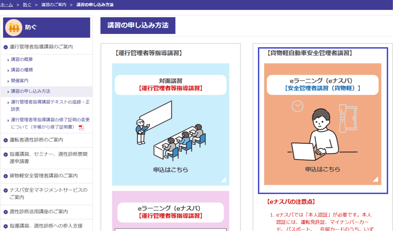Select 開催案内 in the sidebar menu
393x231 pixels.
point(19,81)
